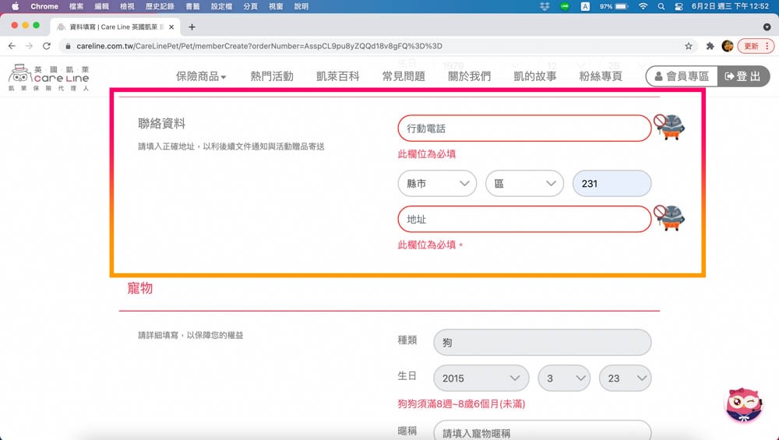Viewport: 779px width, 440px height.
Task: Open the Wi-Fi menu
Action: (643, 6)
